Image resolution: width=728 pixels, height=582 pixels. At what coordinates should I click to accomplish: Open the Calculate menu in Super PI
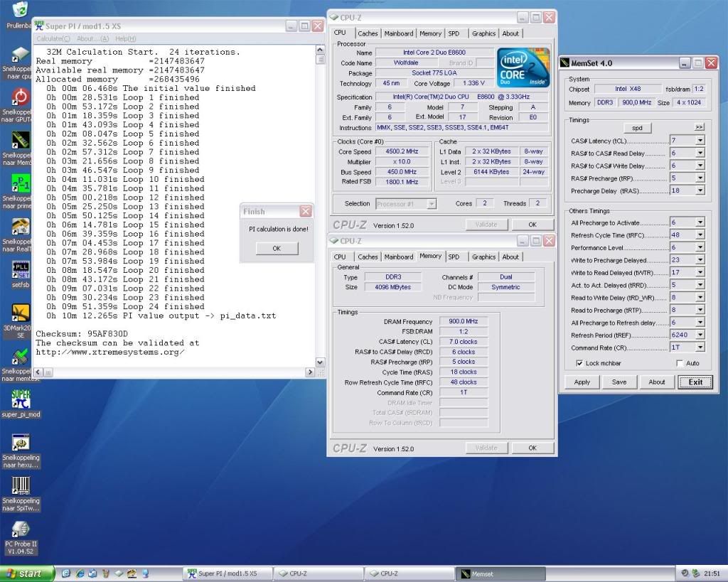click(x=53, y=38)
